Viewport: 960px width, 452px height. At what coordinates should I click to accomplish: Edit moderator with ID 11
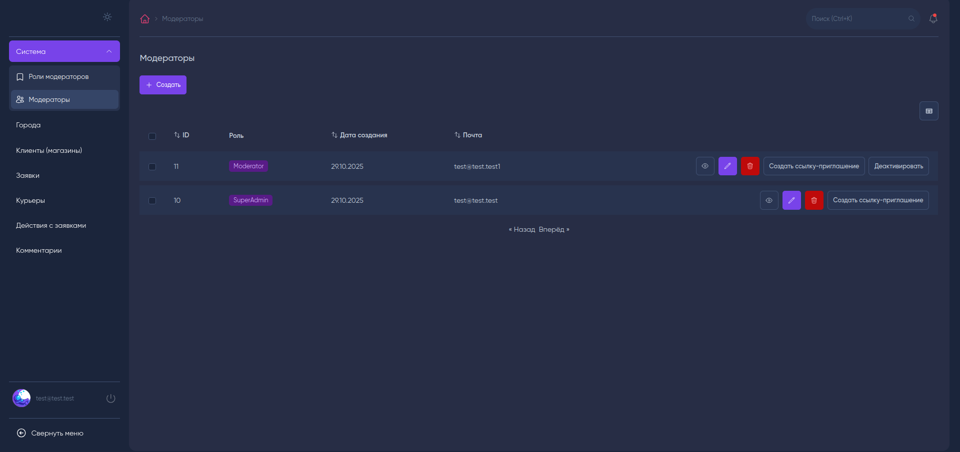tap(727, 166)
